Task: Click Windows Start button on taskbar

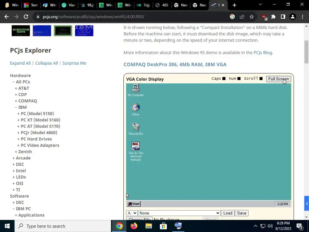Action: [x=7, y=226]
